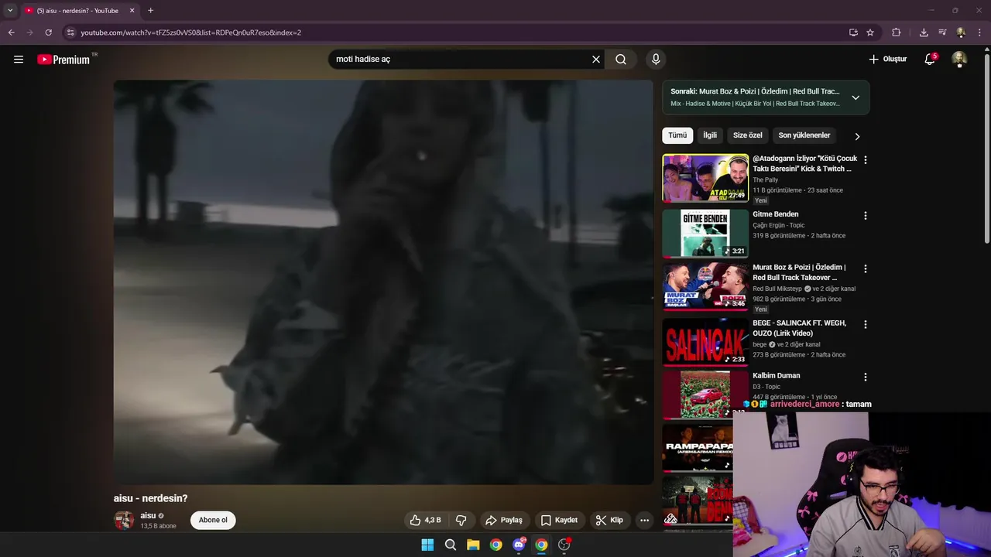991x557 pixels.
Task: Open the account avatar menu
Action: 959,60
